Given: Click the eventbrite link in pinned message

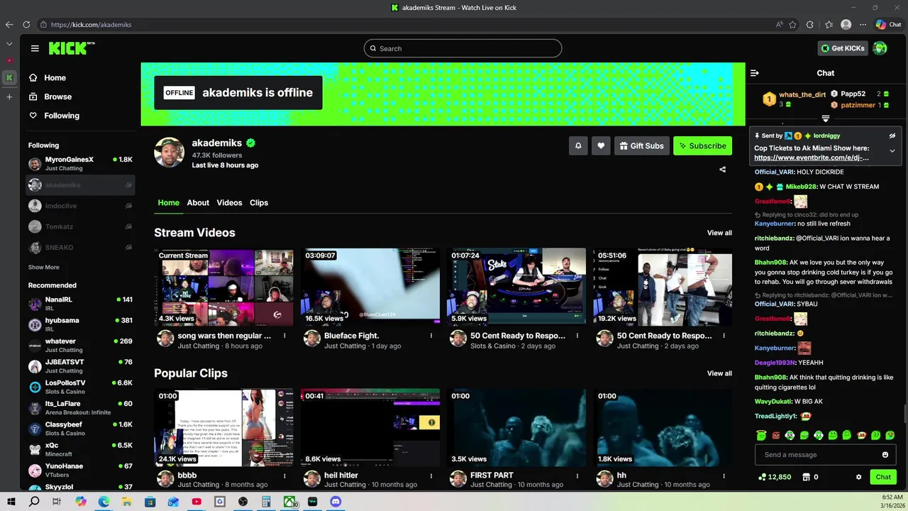Looking at the screenshot, I should pyautogui.click(x=811, y=158).
